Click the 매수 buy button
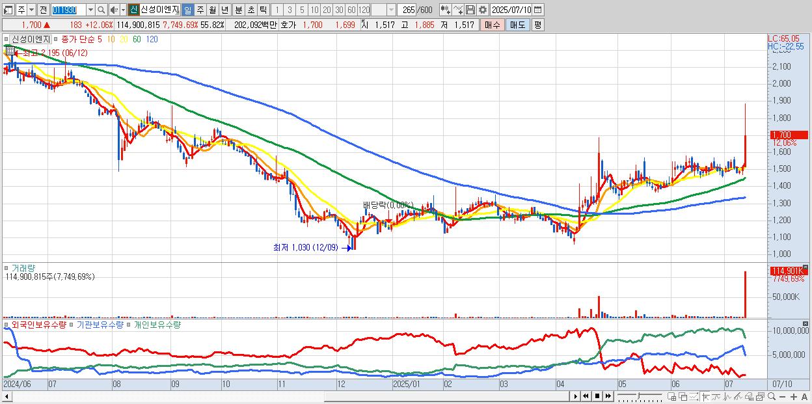812x404 pixels. tap(492, 25)
